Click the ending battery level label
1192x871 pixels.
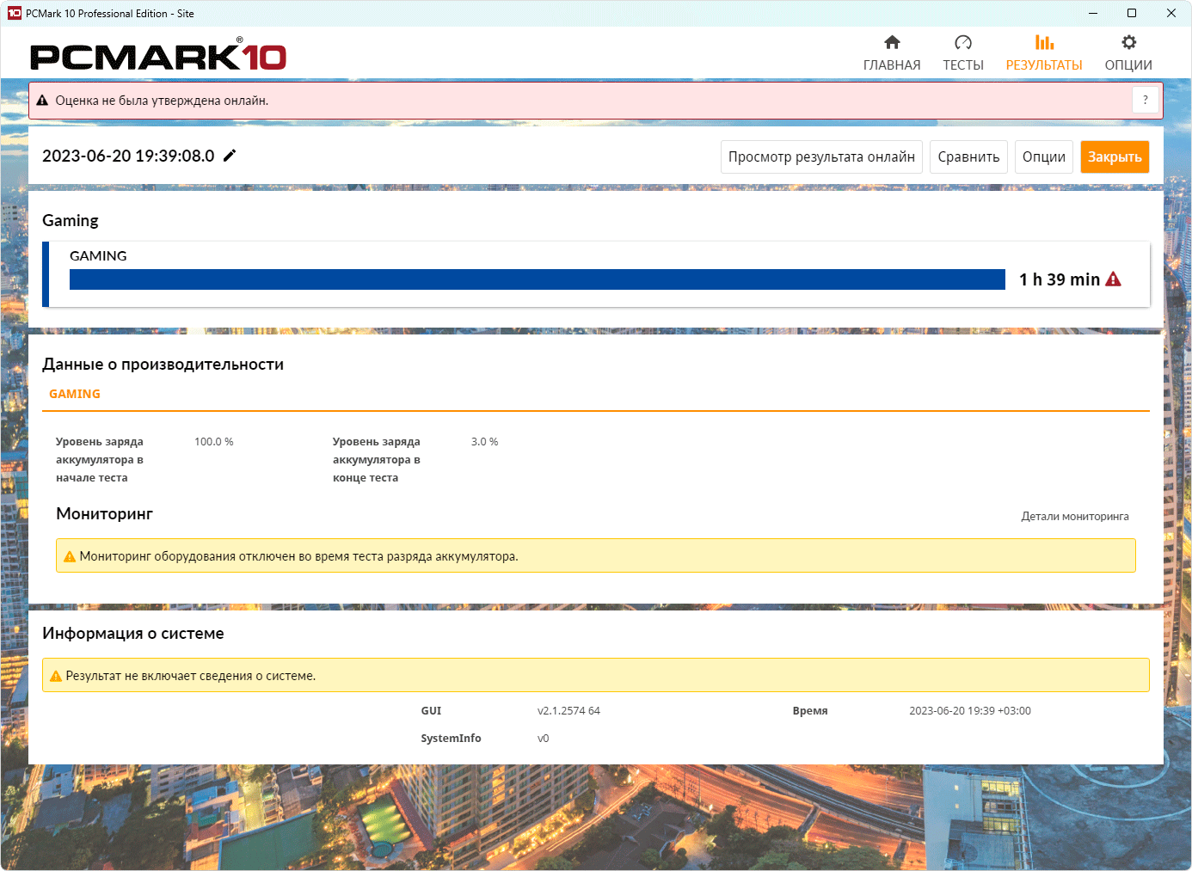[x=377, y=460]
